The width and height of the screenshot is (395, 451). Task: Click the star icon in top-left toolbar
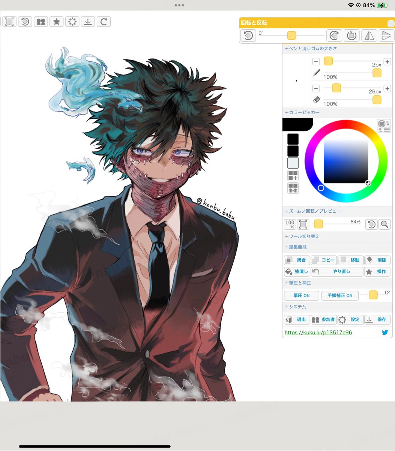[x=57, y=21]
